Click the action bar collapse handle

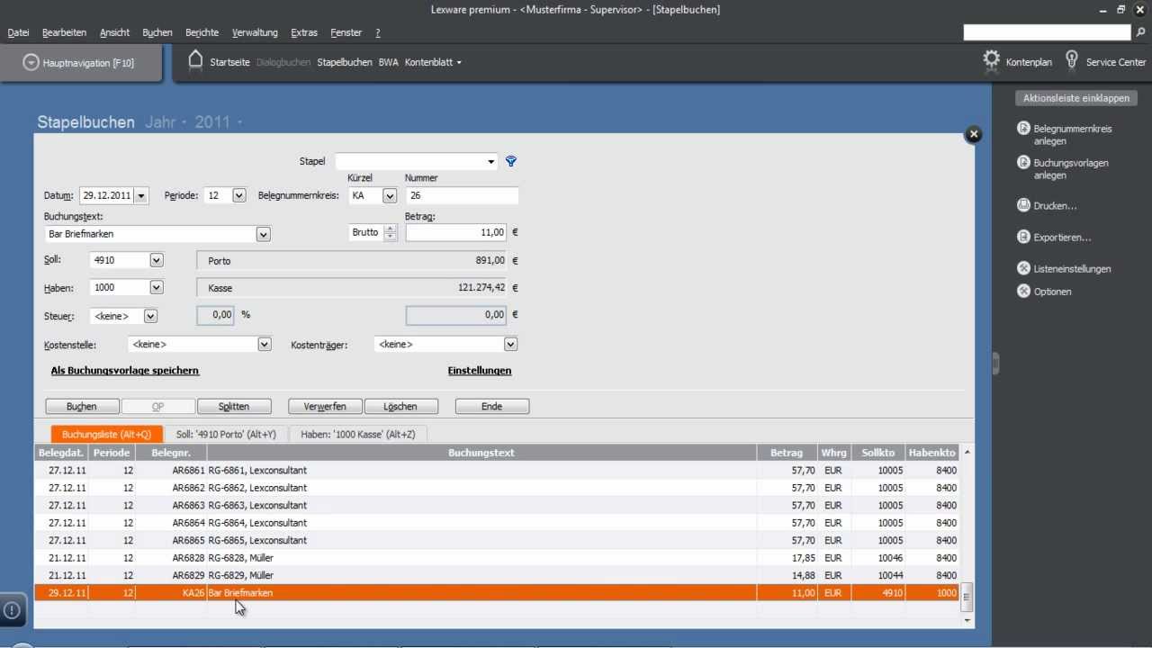pos(995,363)
